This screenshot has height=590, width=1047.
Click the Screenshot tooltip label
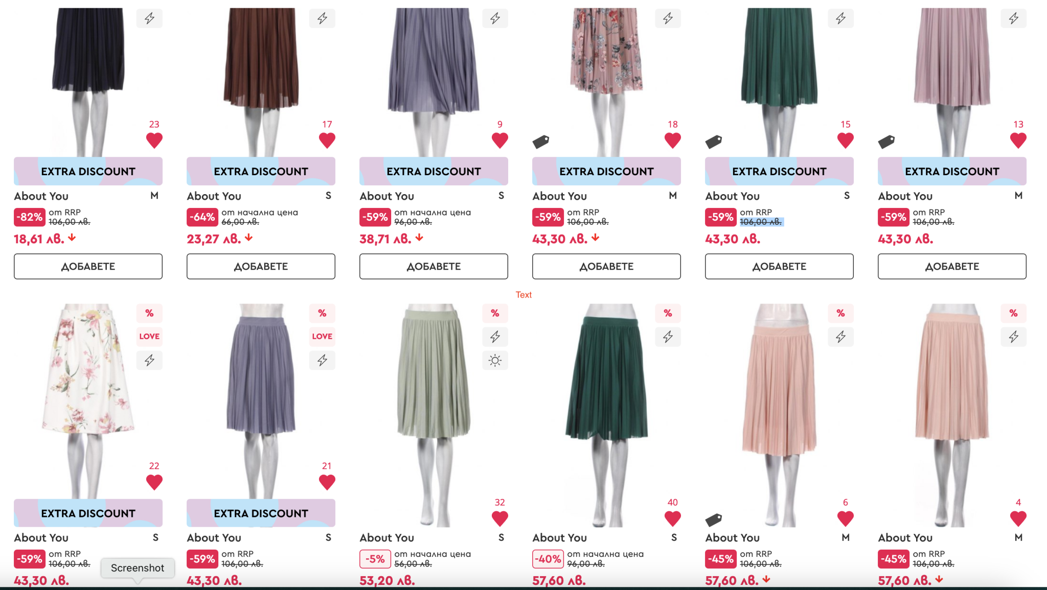(138, 568)
